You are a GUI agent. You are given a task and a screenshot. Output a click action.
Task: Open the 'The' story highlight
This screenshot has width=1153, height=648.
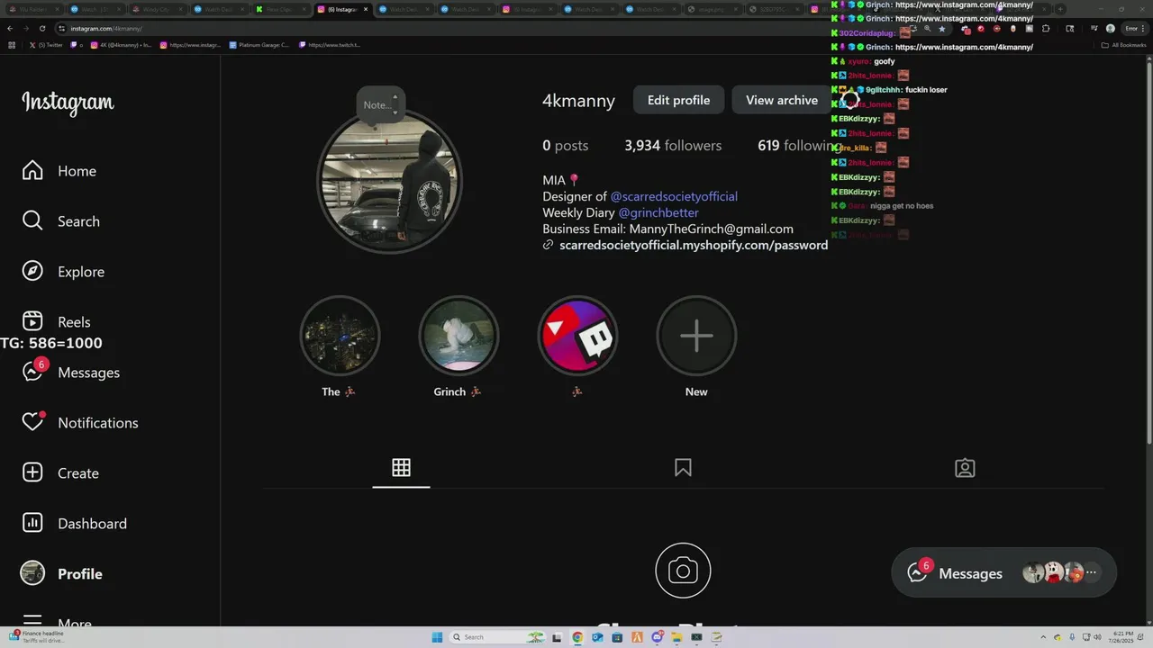[x=340, y=337]
